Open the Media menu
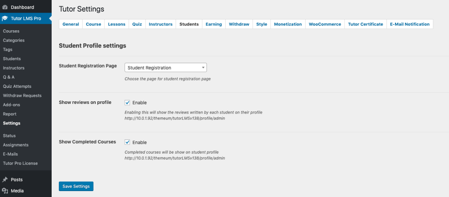 [x=26, y=191]
